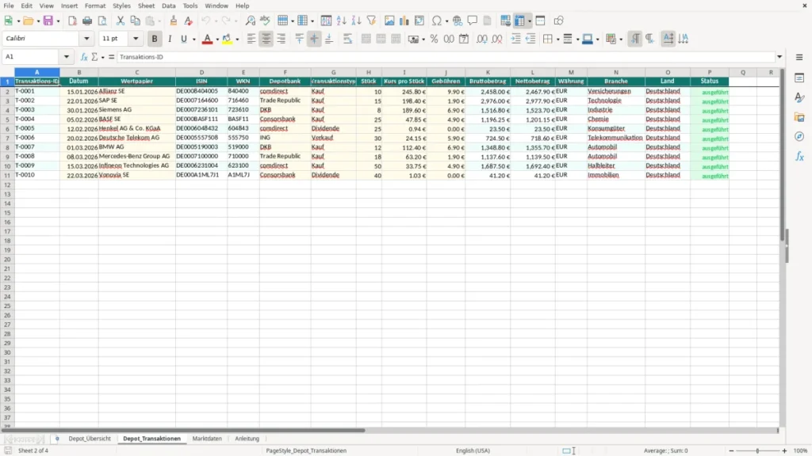Image resolution: width=812 pixels, height=456 pixels.
Task: Click the Print icon
Action: [x=87, y=21]
